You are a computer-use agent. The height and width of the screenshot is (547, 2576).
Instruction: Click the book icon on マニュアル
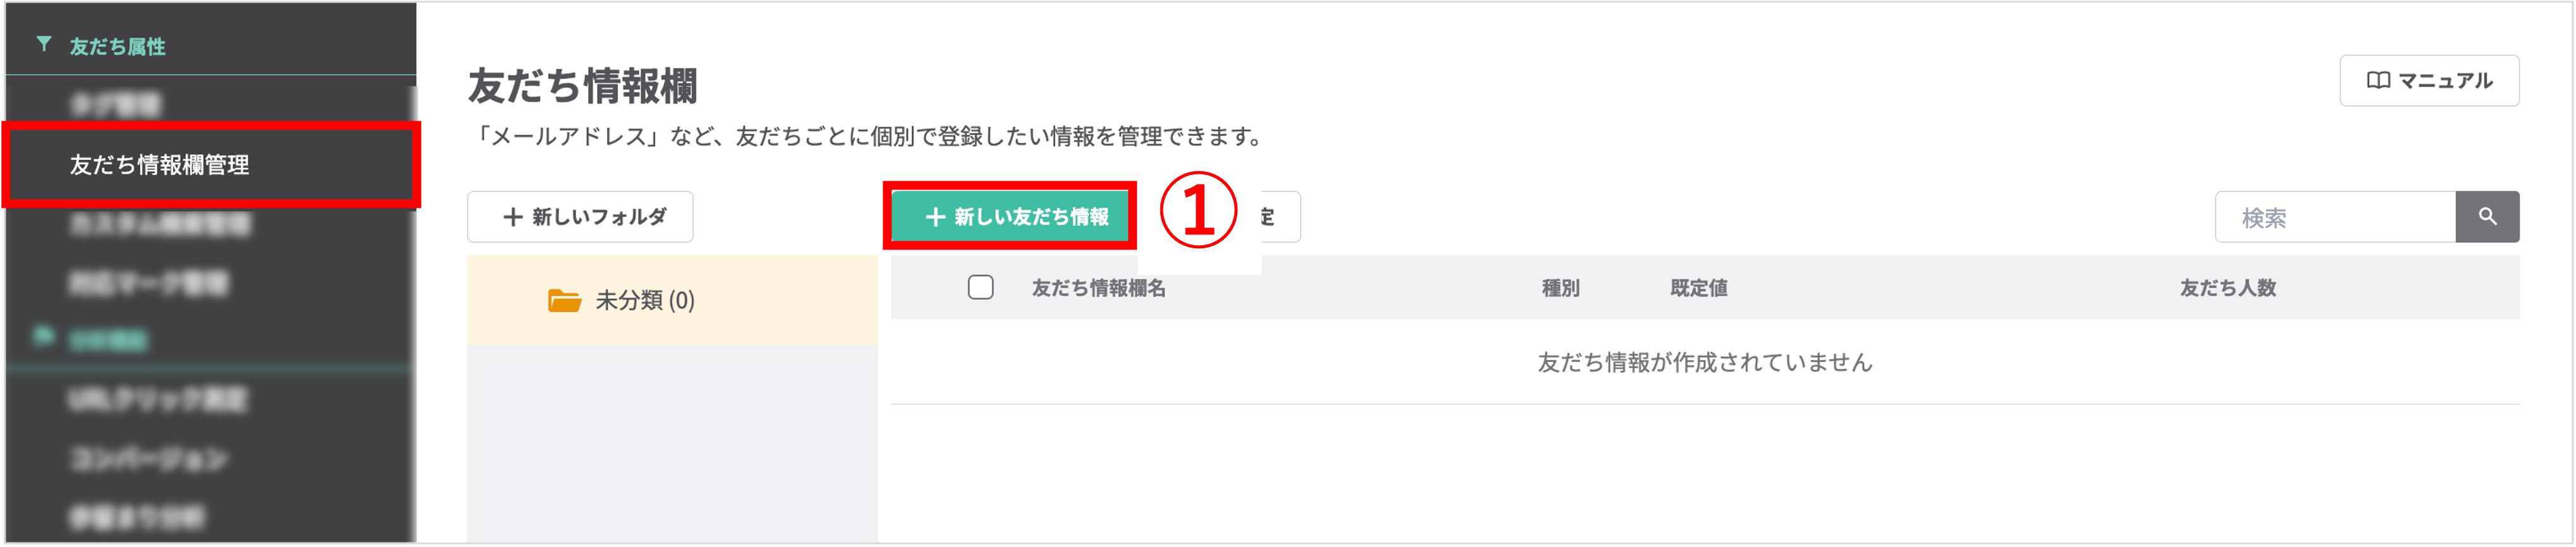2378,81
